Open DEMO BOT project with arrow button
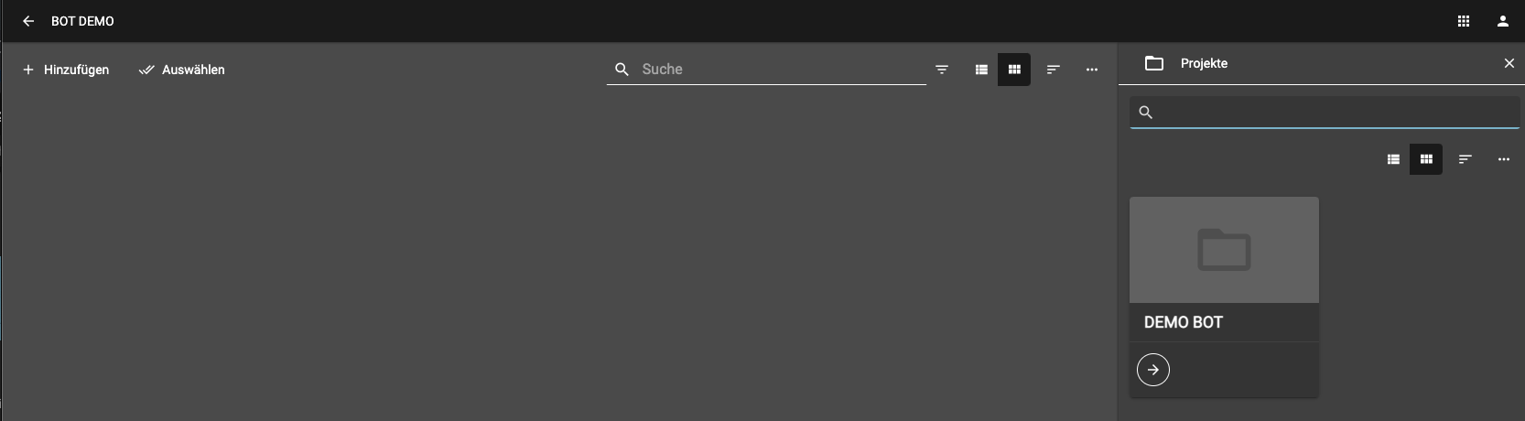1525x421 pixels. pyautogui.click(x=1153, y=370)
